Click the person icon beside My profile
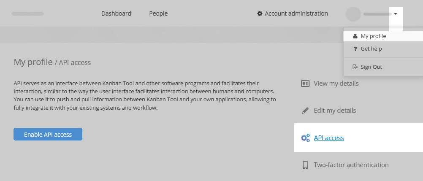 pyautogui.click(x=355, y=36)
